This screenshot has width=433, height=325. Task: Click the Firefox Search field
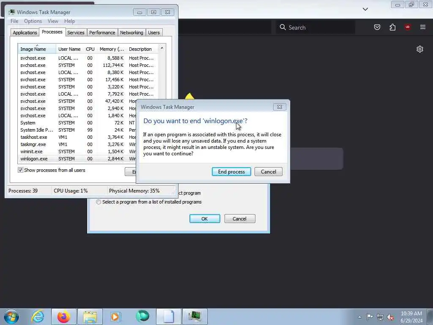[315, 28]
